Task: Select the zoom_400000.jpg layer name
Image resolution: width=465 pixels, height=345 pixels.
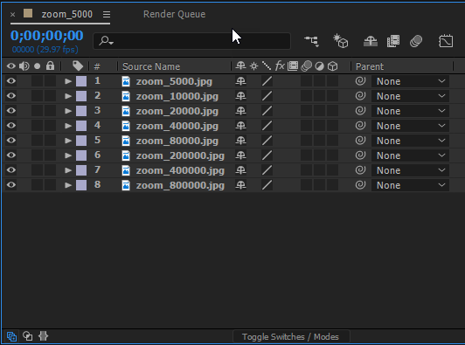Action: [x=180, y=170]
